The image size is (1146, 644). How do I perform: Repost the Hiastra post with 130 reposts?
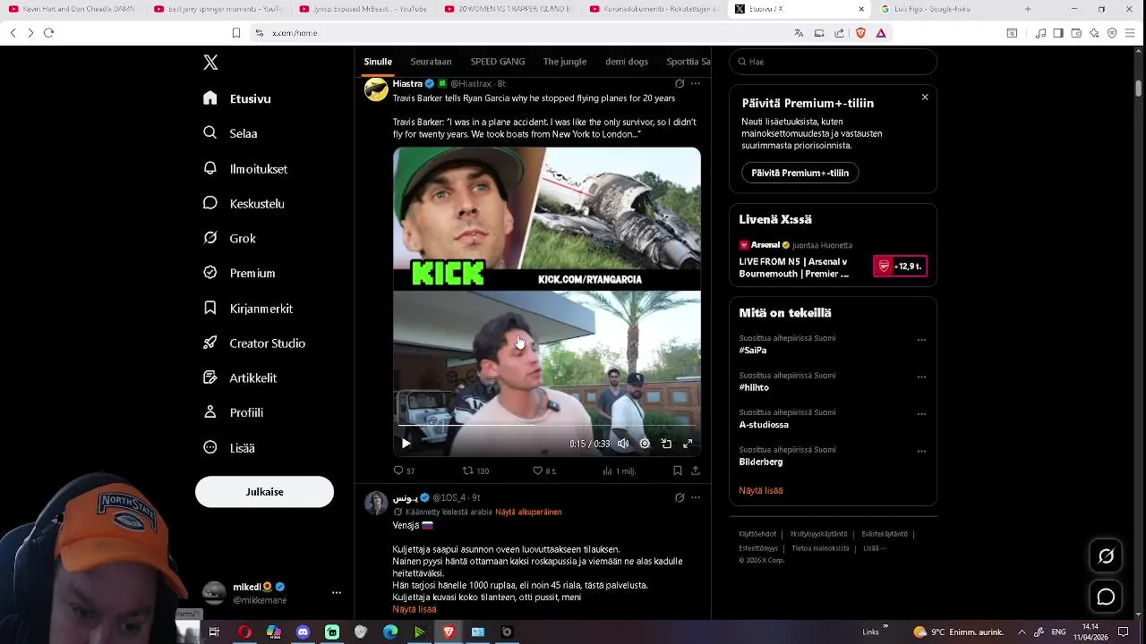[x=475, y=470]
